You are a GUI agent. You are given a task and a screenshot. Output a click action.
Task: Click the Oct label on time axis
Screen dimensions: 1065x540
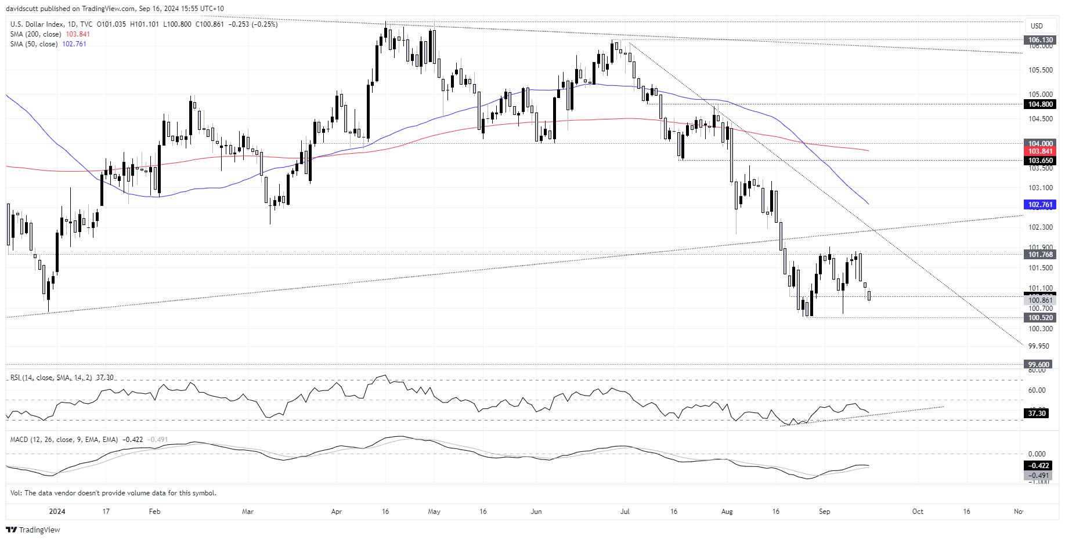918,512
